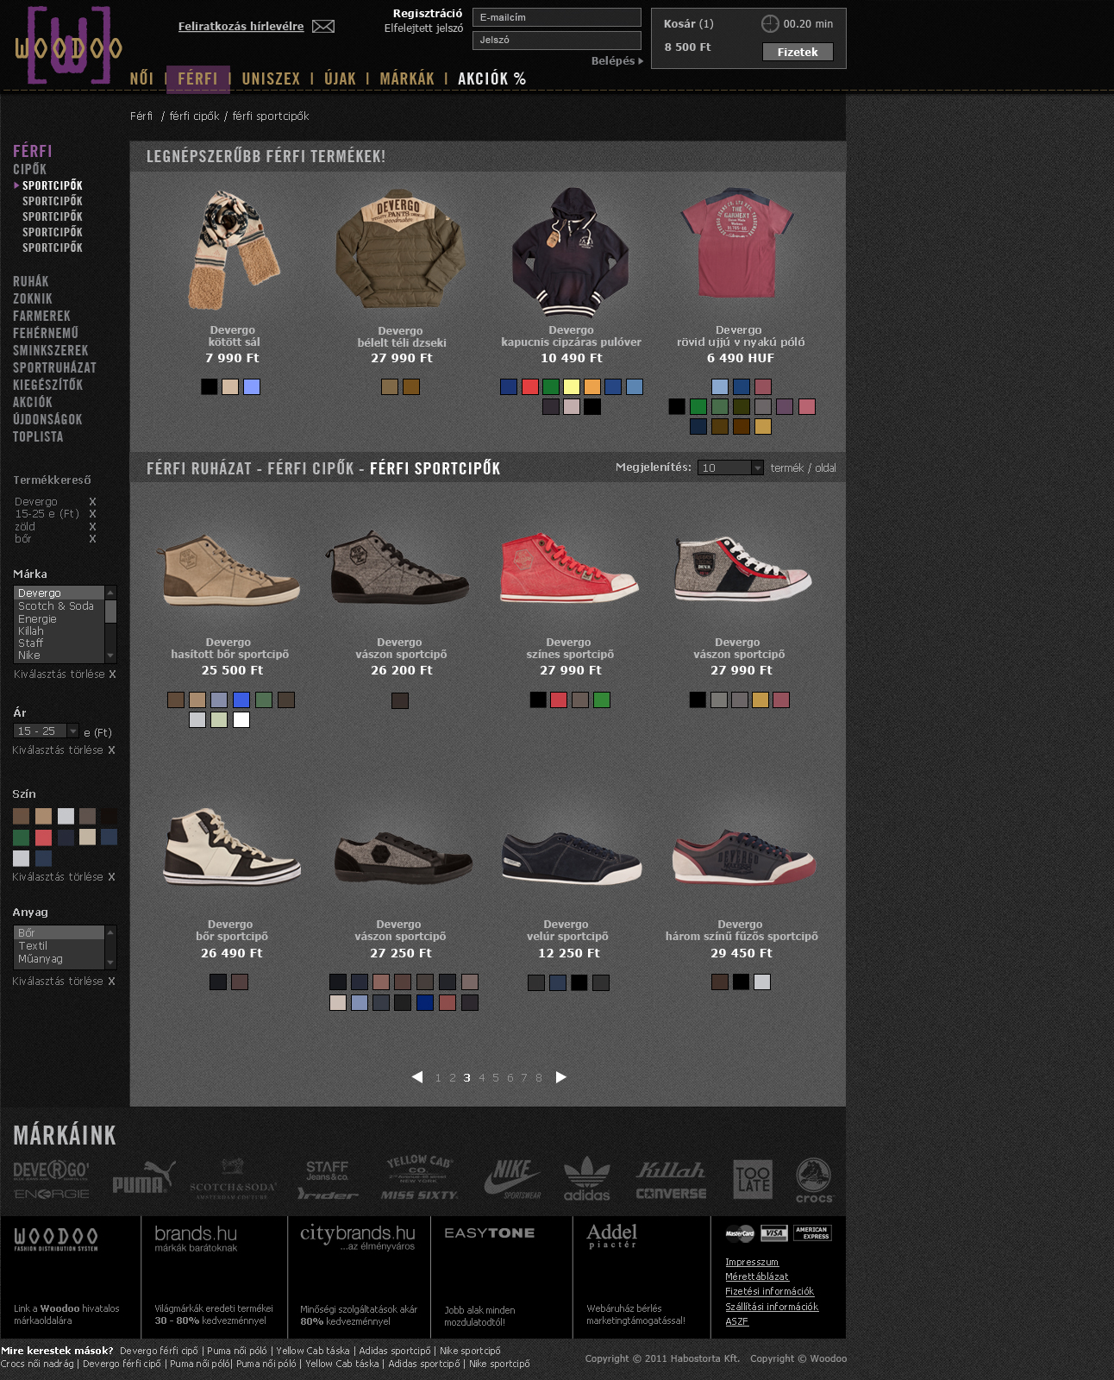
Task: Pick yellow swatch under kapucnis cipzáras pulóver
Action: click(x=571, y=386)
